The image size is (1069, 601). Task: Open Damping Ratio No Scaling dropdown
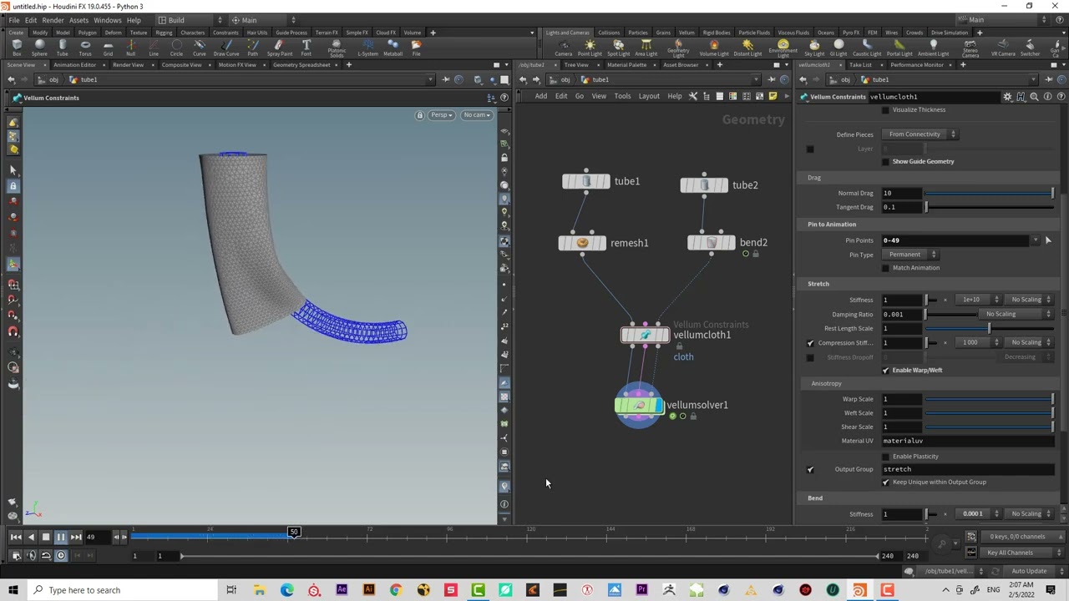click(1016, 315)
